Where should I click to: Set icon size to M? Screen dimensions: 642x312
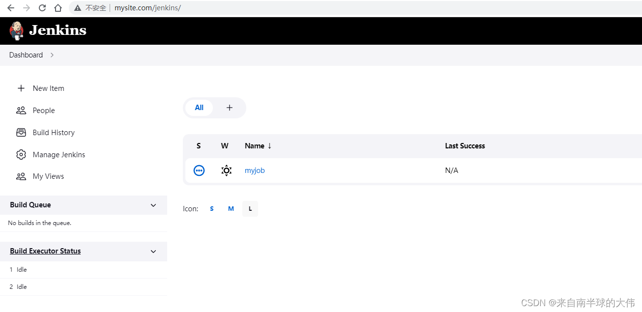click(231, 209)
